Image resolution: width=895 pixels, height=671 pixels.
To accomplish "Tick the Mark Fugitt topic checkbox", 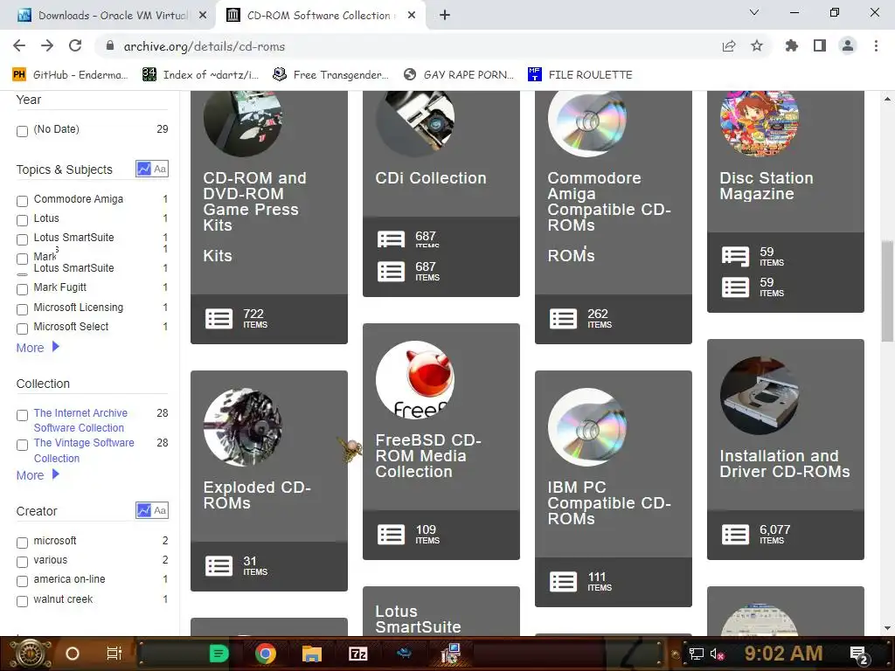I will pos(22,289).
